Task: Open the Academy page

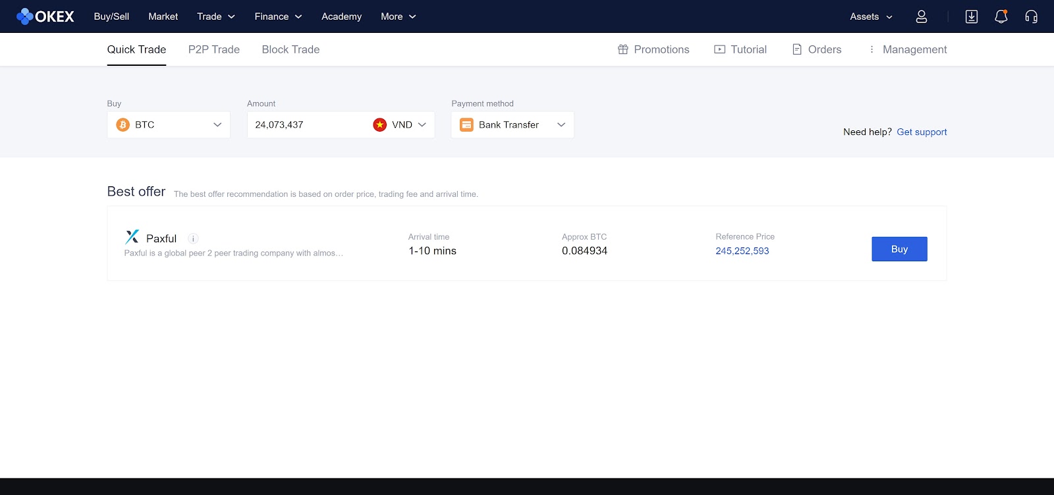Action: click(341, 16)
